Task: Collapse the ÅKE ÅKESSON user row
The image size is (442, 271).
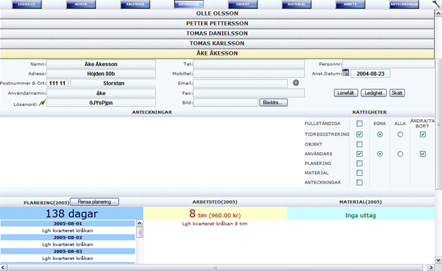Action: 217,53
